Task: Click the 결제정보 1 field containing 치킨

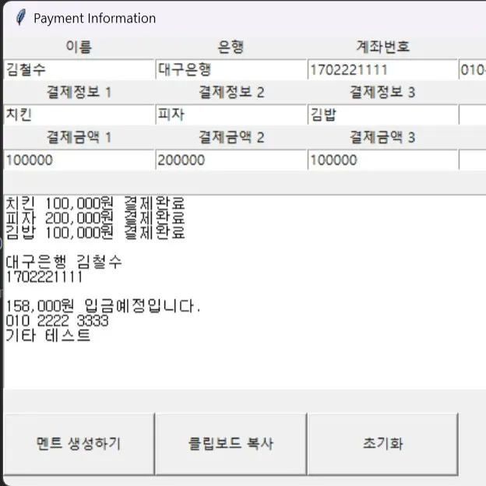Action: pos(79,114)
